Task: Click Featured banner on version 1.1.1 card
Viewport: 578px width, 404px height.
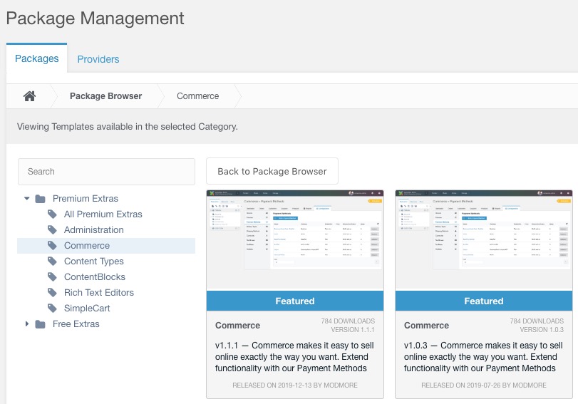Action: pos(295,301)
